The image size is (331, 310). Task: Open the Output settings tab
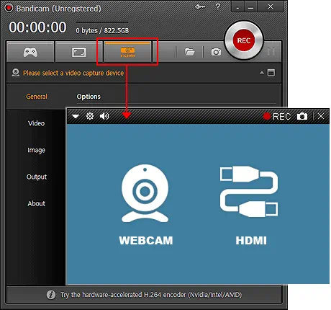point(37,177)
